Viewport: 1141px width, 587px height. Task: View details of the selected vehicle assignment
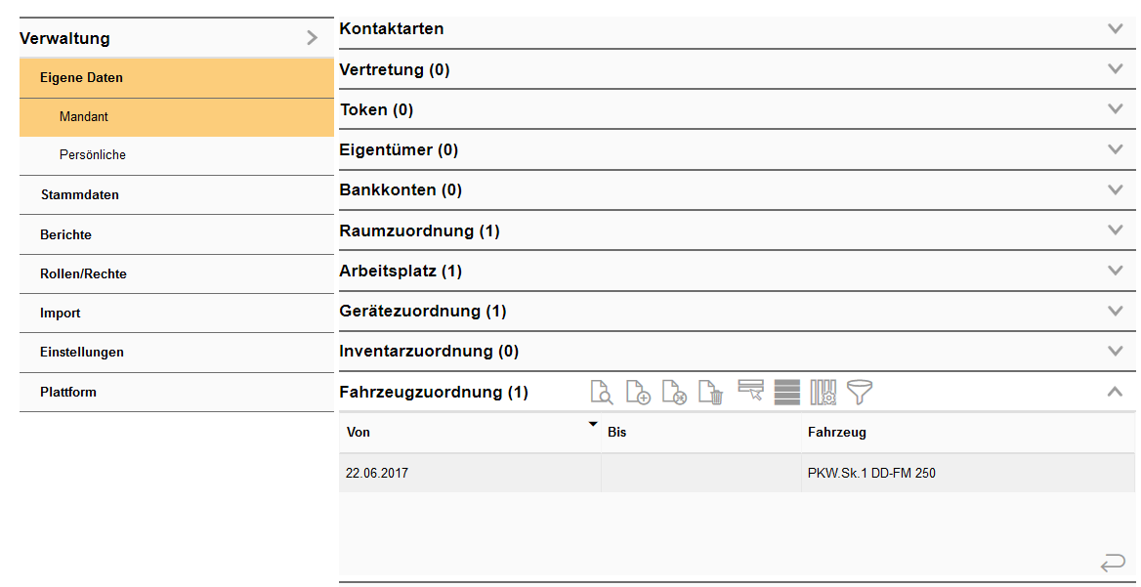pos(603,392)
